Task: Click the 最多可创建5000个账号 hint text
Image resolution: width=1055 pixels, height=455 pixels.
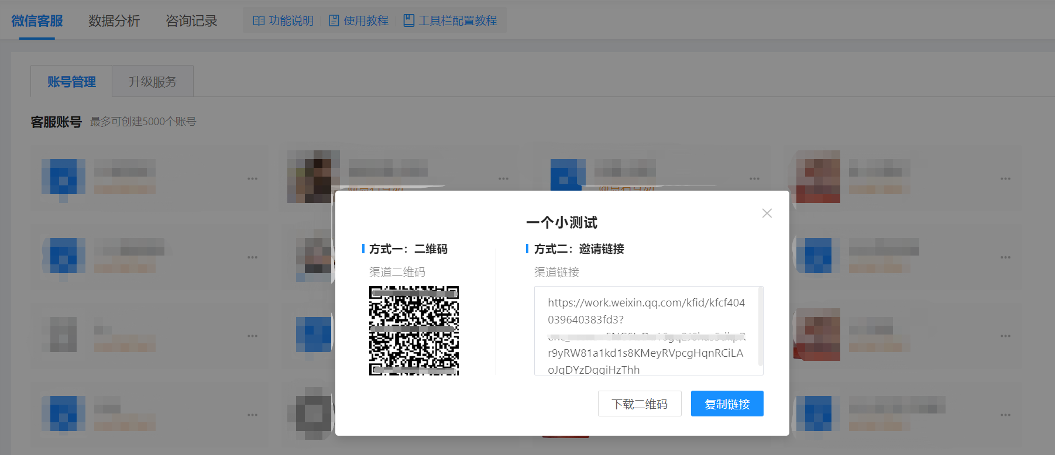Action: click(x=143, y=122)
